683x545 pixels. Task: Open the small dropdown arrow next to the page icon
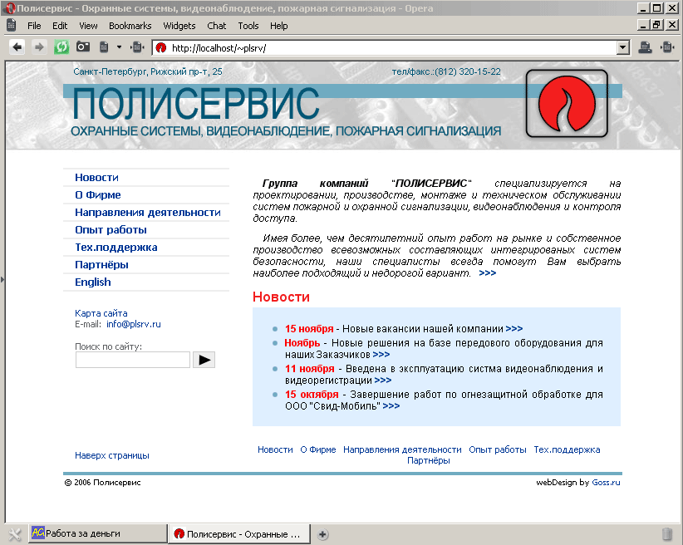[x=119, y=47]
